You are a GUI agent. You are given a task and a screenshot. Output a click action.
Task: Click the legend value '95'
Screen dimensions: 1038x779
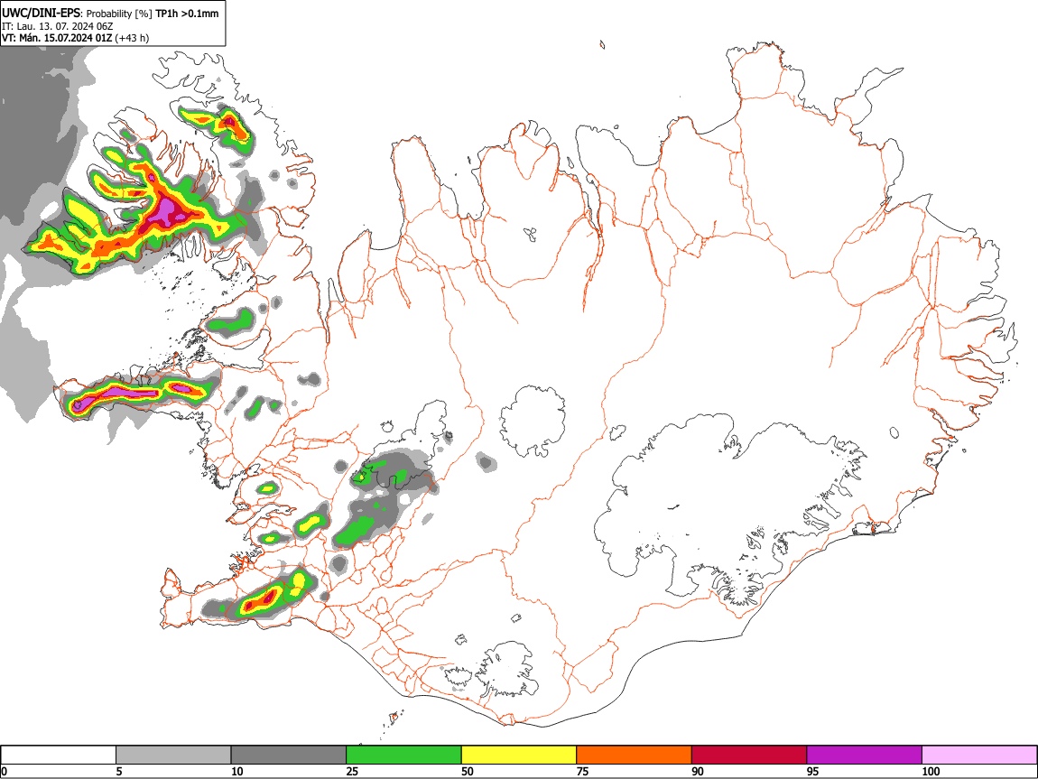tap(813, 771)
